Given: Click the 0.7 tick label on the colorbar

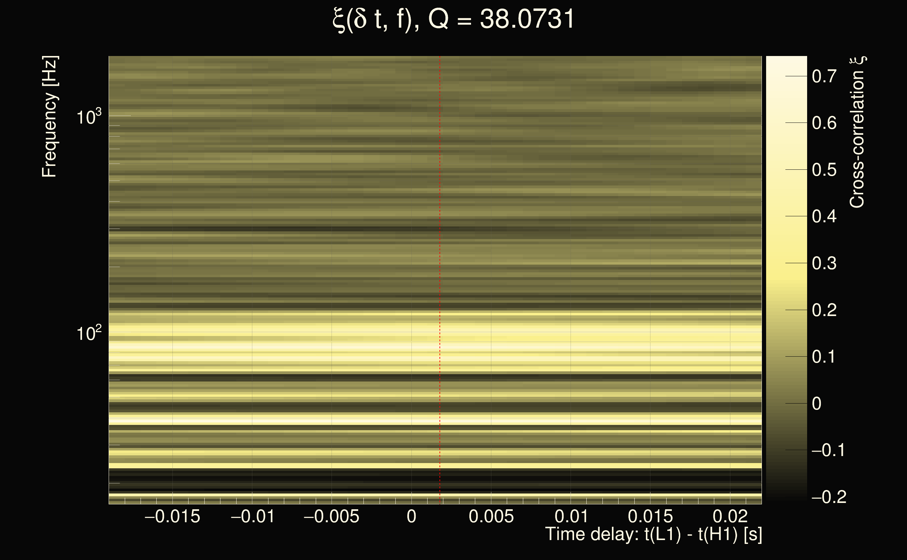Looking at the screenshot, I should [824, 76].
